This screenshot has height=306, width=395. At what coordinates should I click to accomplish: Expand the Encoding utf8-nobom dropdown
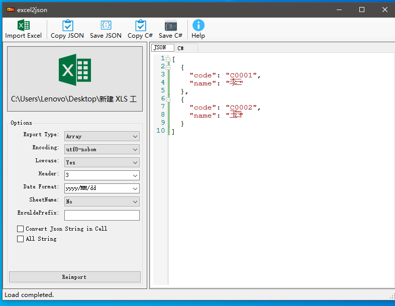point(102,149)
